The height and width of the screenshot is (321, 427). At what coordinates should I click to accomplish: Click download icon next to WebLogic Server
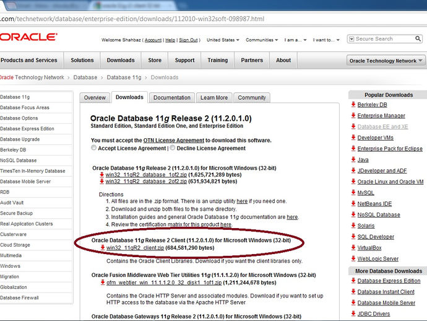pyautogui.click(x=353, y=258)
